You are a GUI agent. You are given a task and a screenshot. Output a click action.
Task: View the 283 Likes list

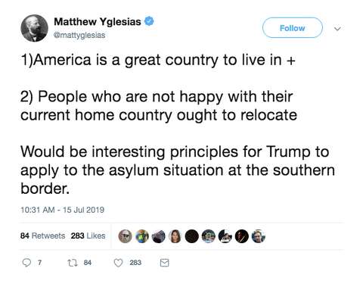[88, 236]
